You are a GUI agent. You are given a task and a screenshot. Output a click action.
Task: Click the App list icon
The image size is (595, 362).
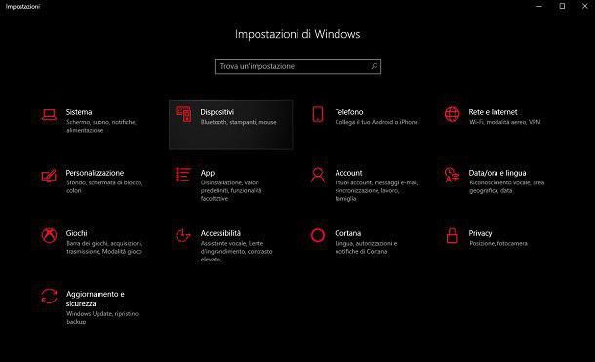(x=183, y=175)
